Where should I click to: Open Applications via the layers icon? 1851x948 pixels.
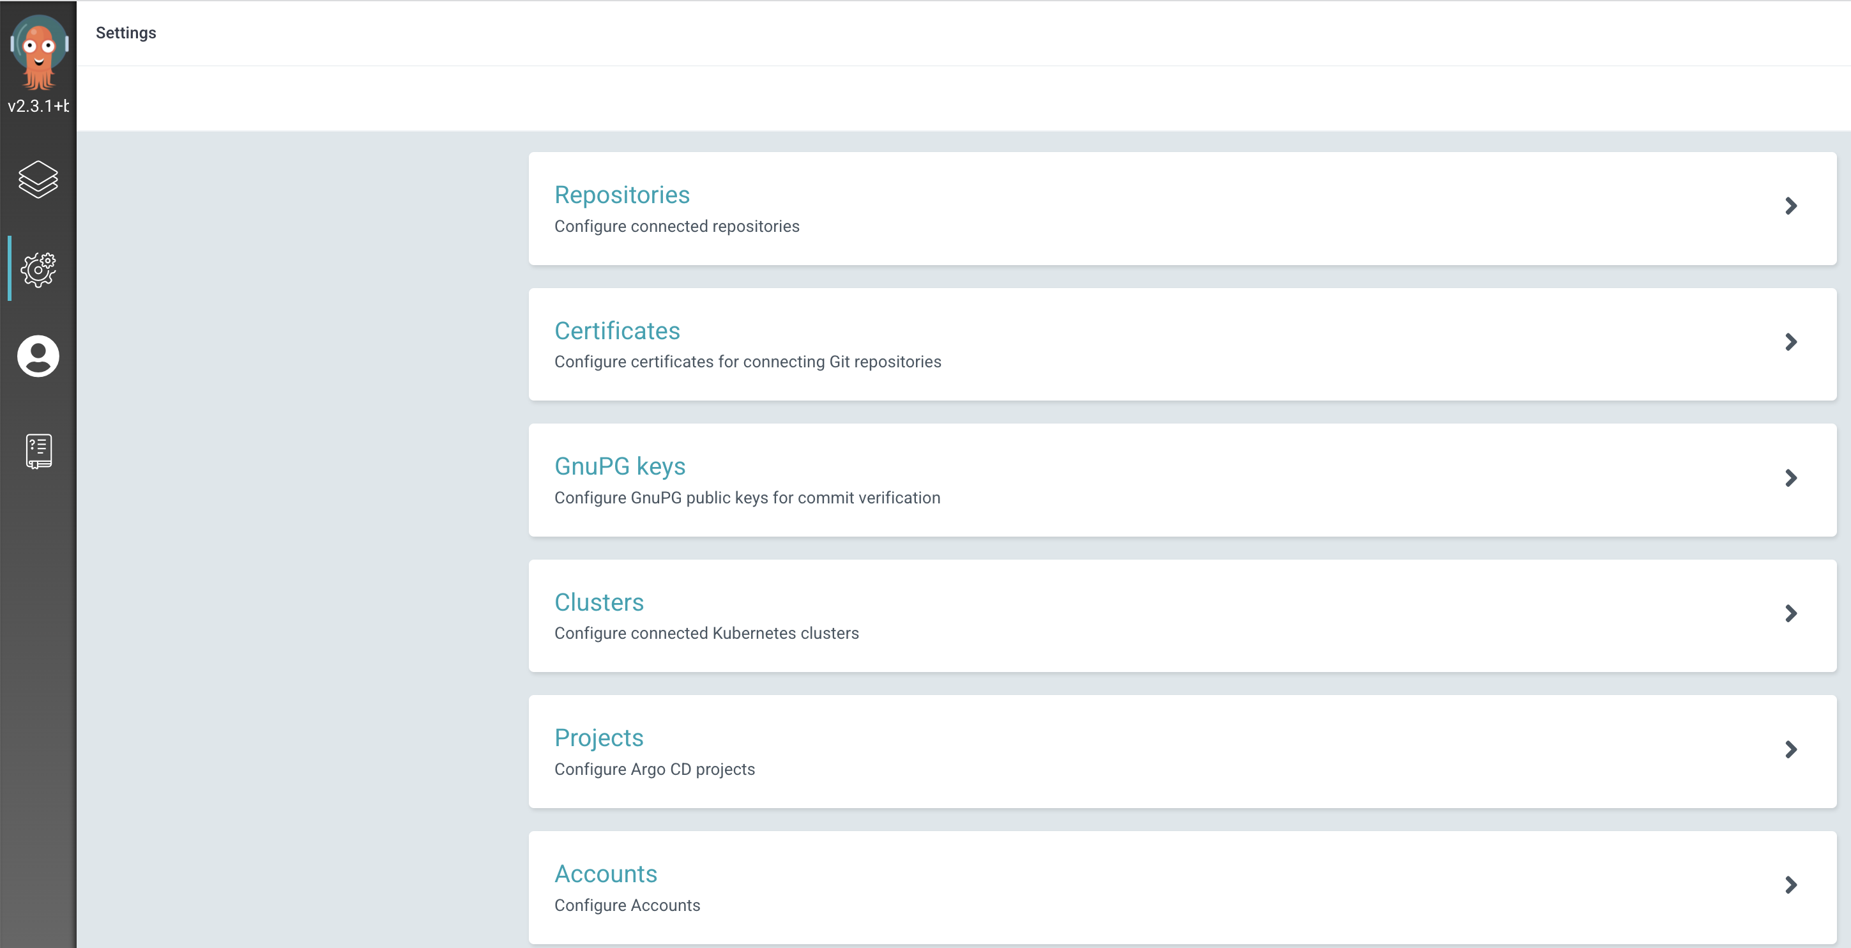pyautogui.click(x=38, y=179)
